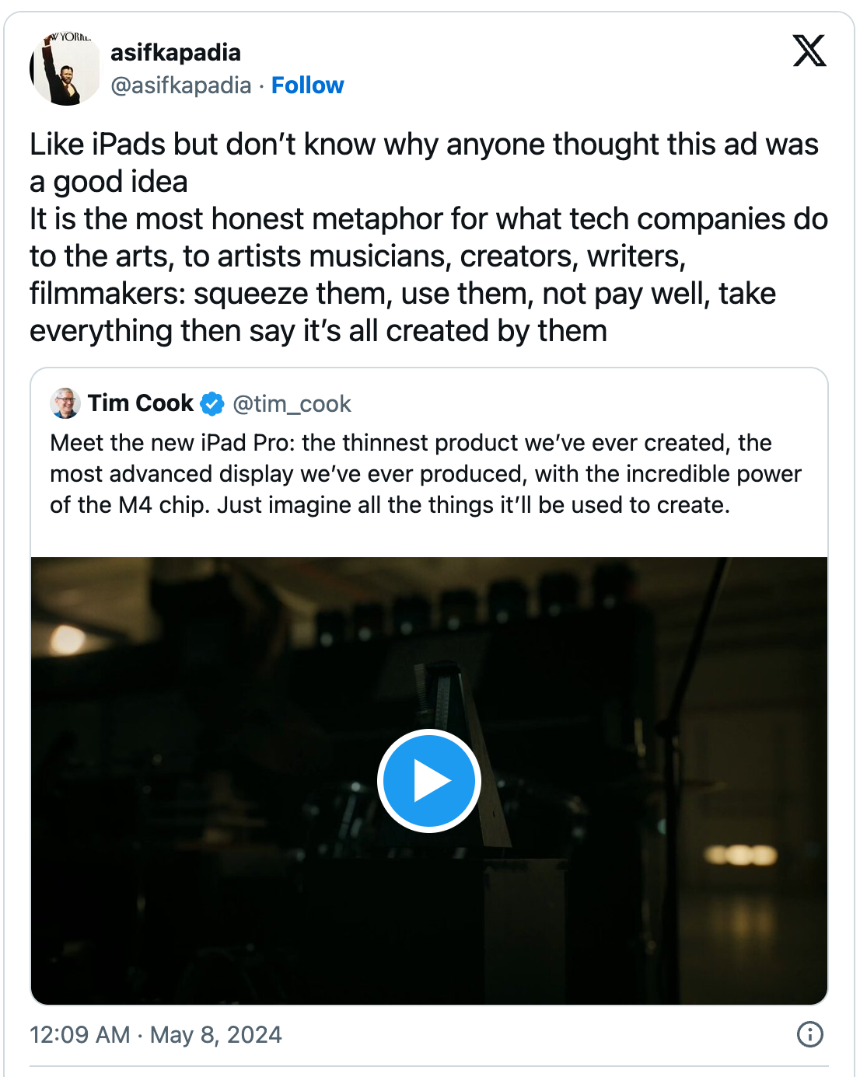The width and height of the screenshot is (860, 1077).
Task: Click the X logo icon
Action: (x=809, y=51)
